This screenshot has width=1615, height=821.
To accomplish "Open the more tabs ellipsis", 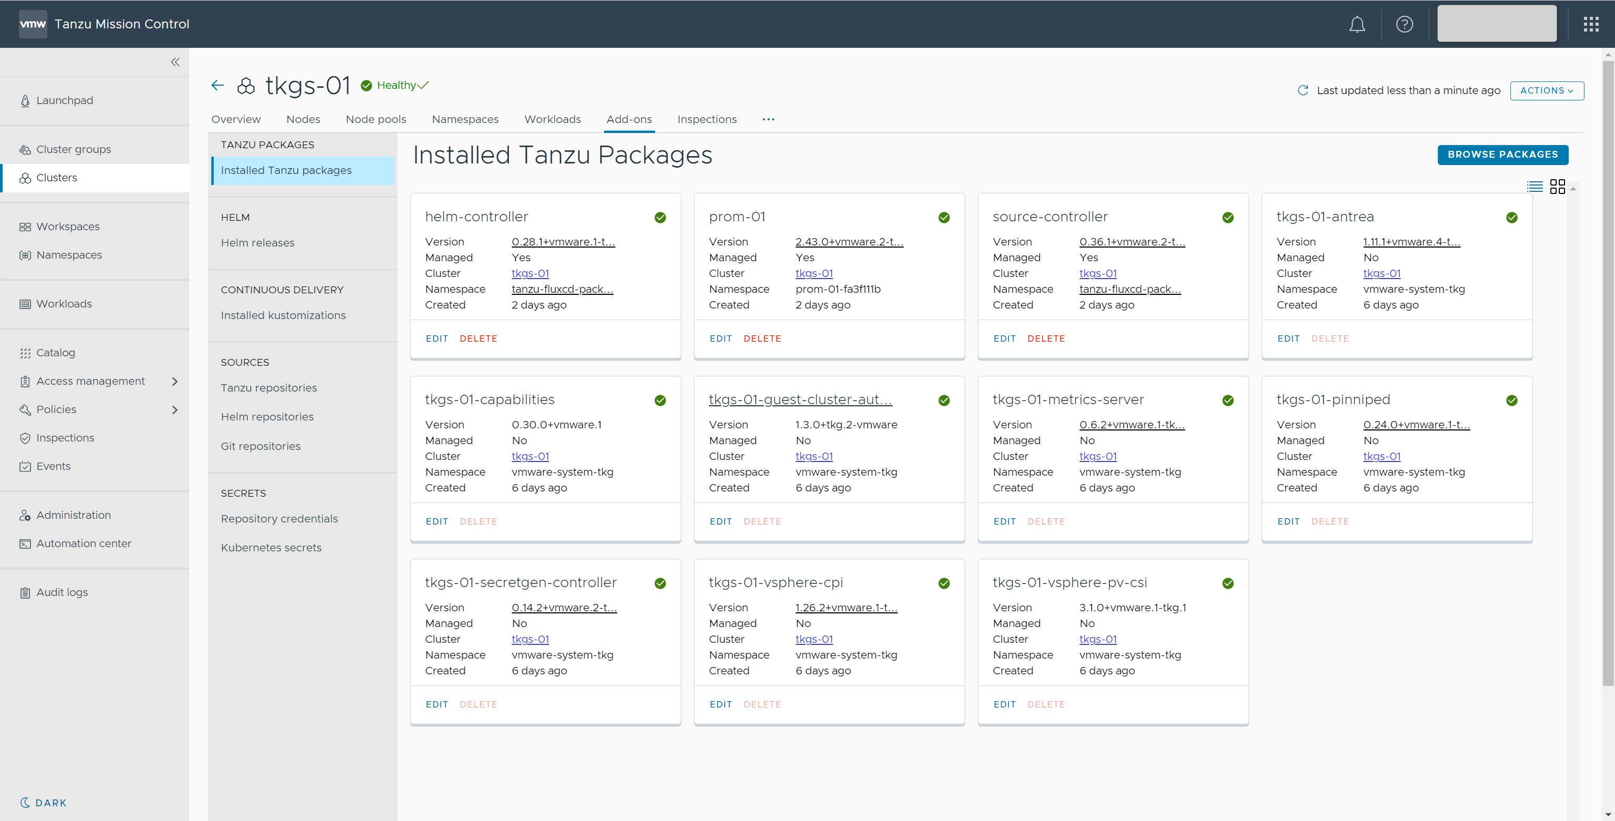I will pos(768,119).
